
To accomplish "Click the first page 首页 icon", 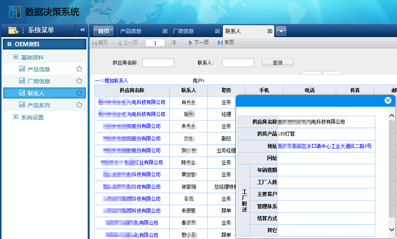I will pos(95,43).
